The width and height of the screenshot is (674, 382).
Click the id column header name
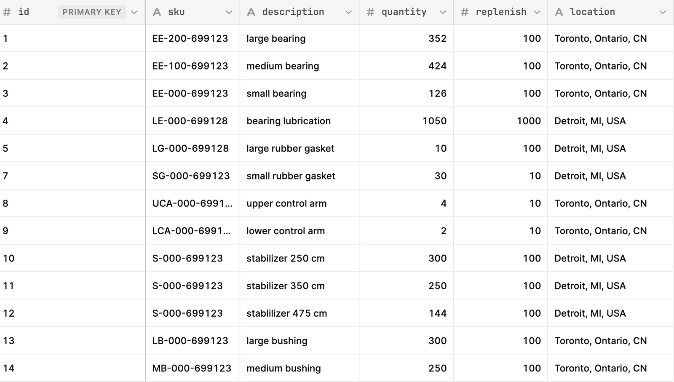[x=24, y=12]
